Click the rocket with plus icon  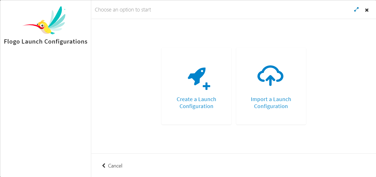[199, 78]
